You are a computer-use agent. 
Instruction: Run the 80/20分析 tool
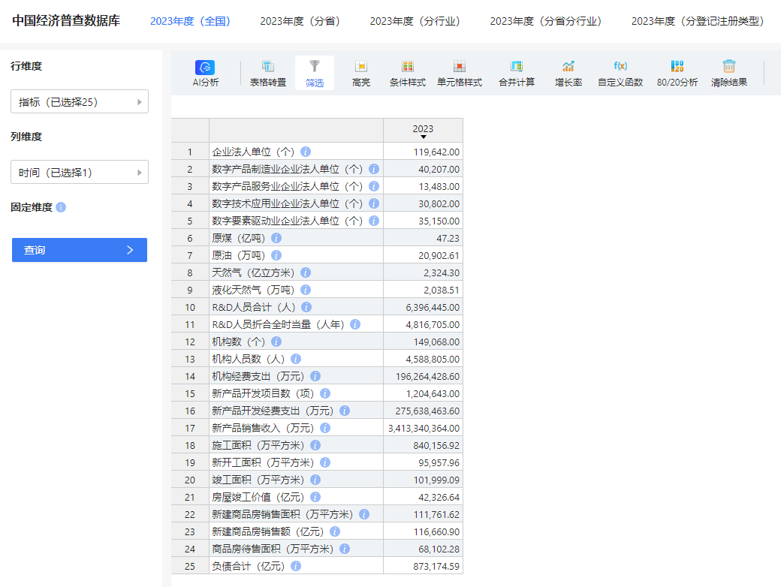pos(677,74)
